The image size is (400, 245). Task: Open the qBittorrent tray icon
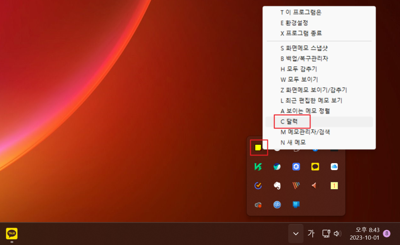point(277,205)
